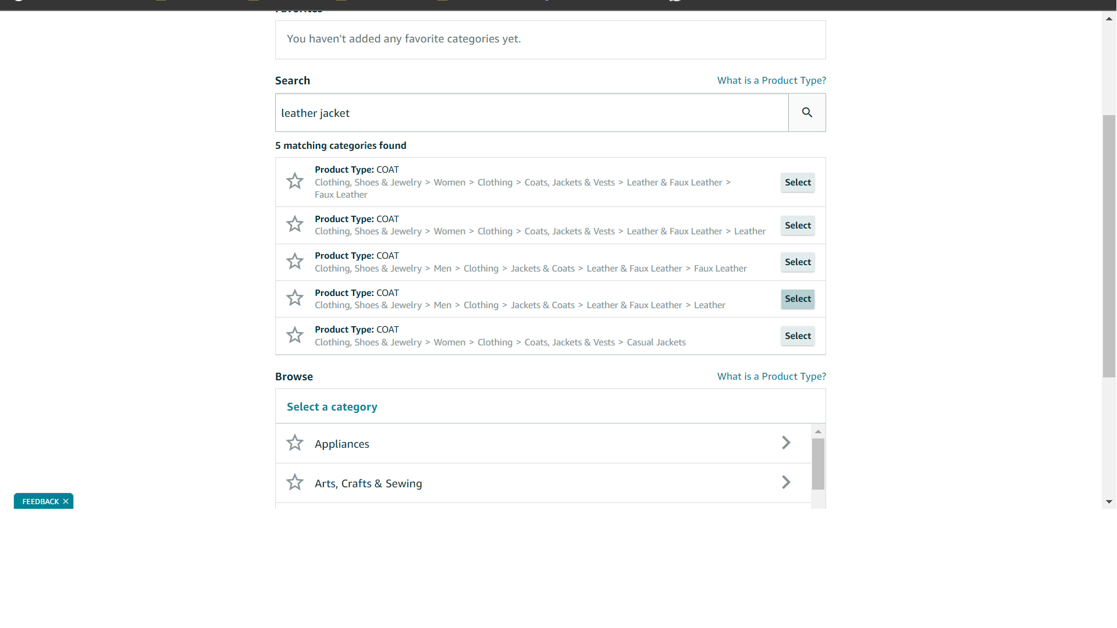
Task: Star the Women Casual Jackets category
Action: [x=295, y=336]
